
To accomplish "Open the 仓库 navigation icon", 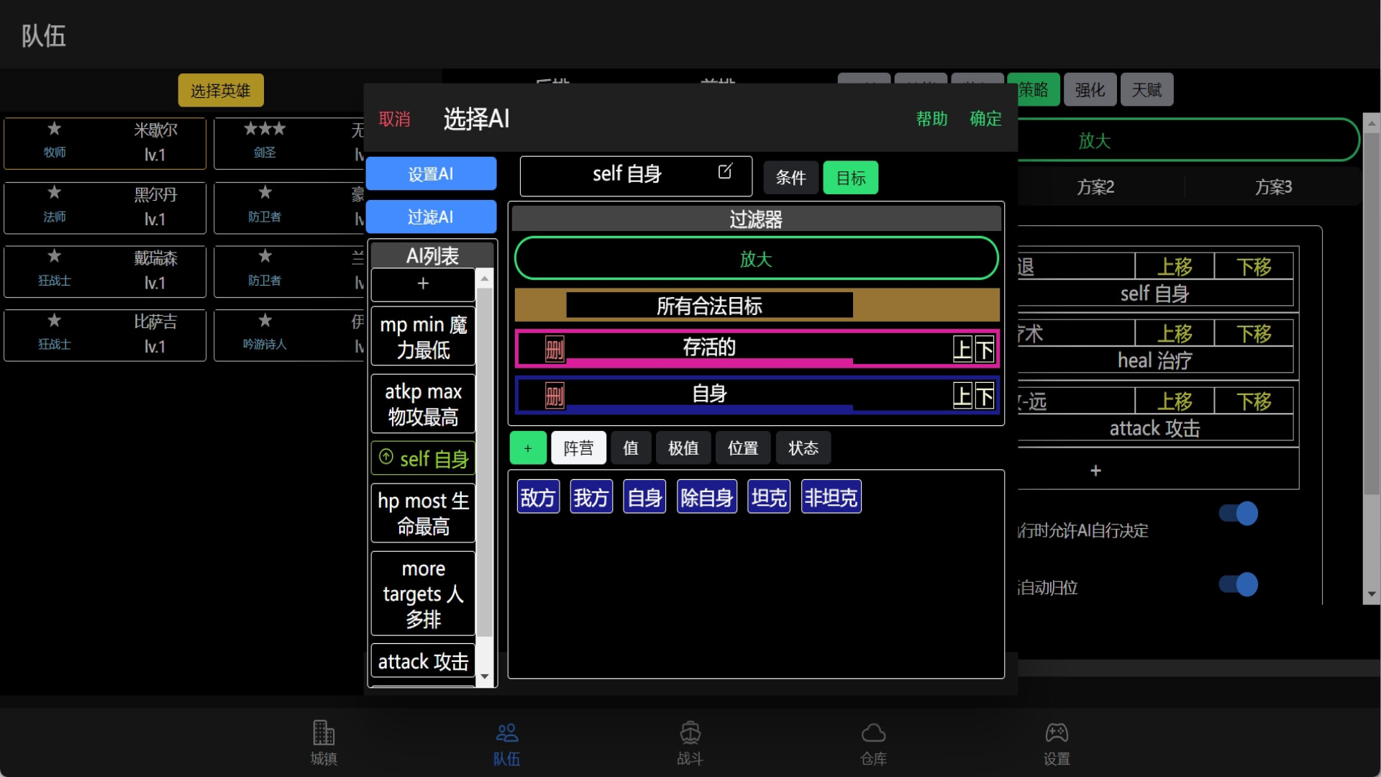I will tap(873, 742).
